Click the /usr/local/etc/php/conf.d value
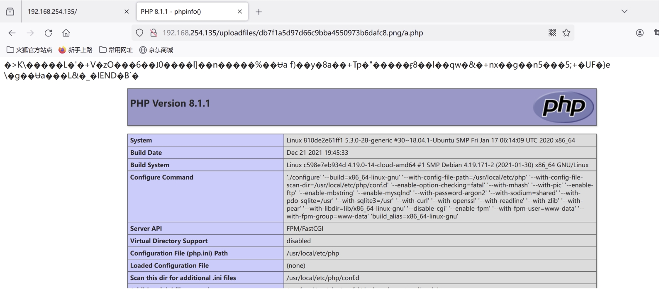The height and width of the screenshot is (290, 661). click(x=323, y=278)
